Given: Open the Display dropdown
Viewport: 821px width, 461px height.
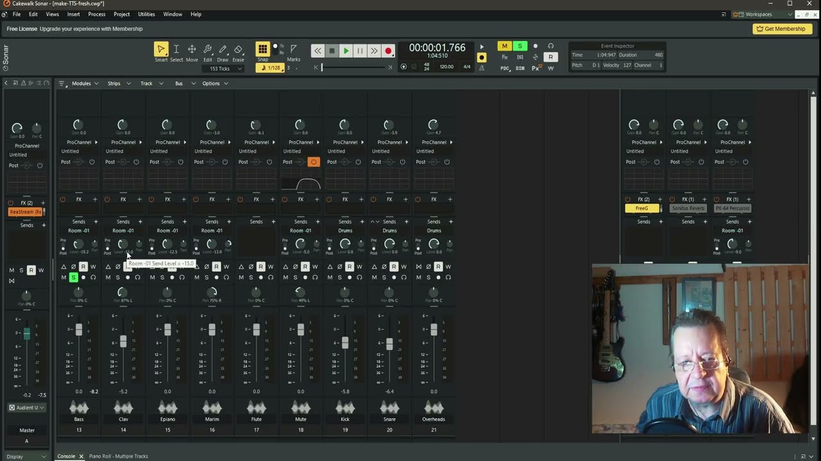Looking at the screenshot, I should click(x=26, y=457).
